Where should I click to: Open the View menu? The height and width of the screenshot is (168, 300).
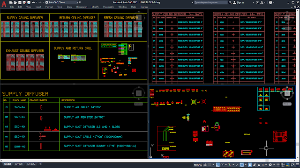click(29, 7)
